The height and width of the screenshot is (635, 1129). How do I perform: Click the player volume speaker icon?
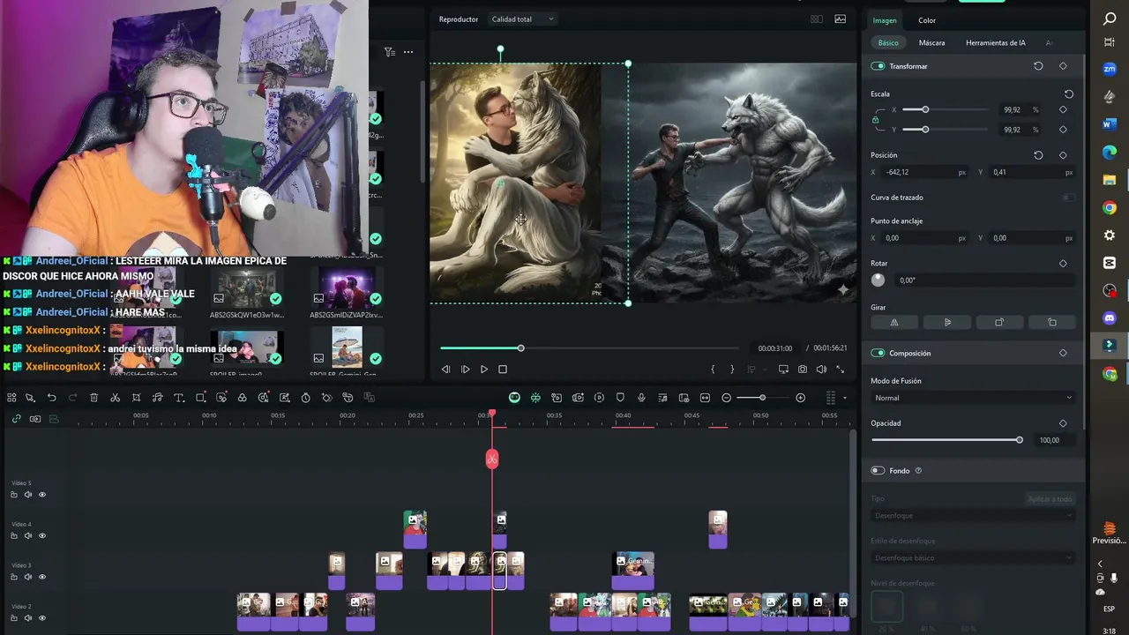point(821,370)
